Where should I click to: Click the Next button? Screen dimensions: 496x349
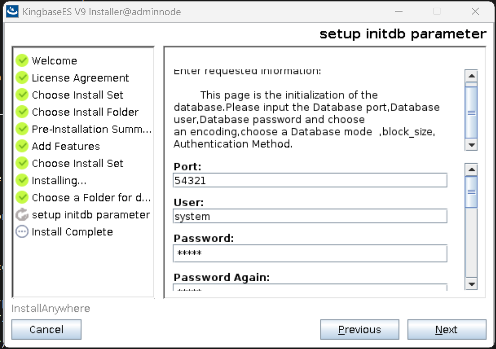click(446, 329)
